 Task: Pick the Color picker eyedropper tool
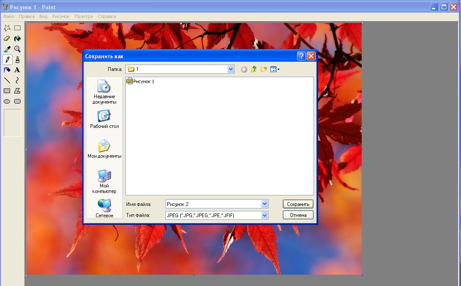click(x=7, y=49)
